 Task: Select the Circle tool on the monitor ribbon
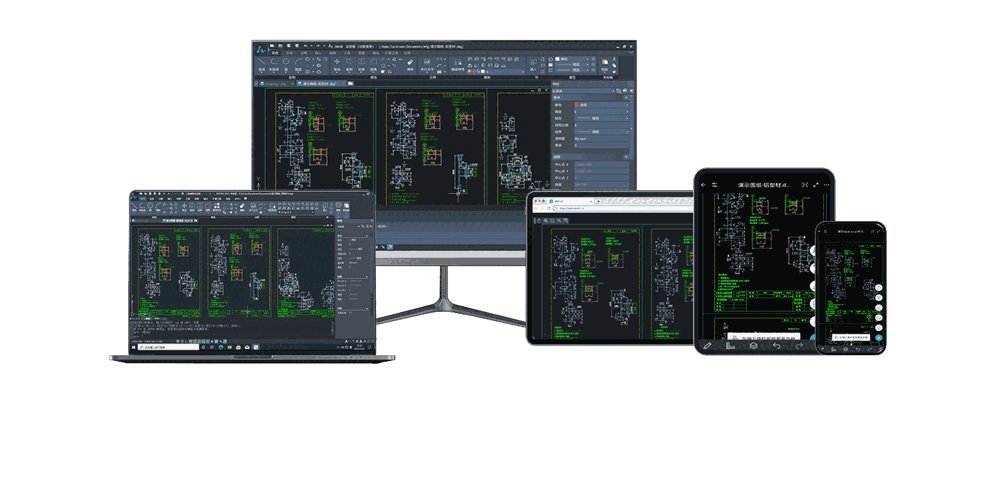click(286, 64)
